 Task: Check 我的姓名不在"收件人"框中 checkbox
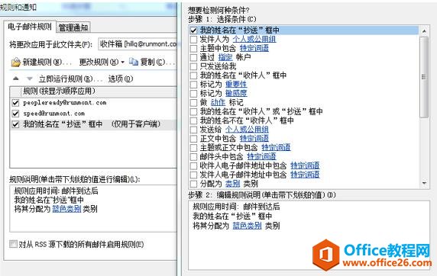(x=193, y=120)
